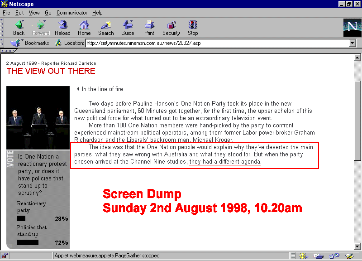Click the Netscape N logo

[352, 28]
